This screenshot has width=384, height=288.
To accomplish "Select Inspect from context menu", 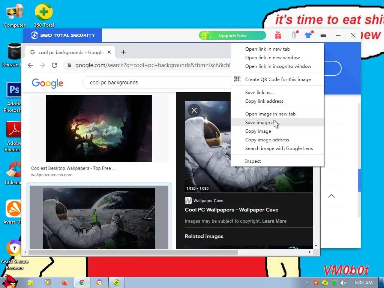I will [x=277, y=161].
